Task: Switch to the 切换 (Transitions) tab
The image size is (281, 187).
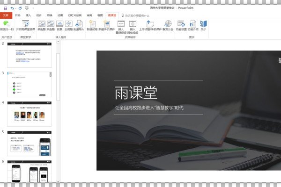Action: click(50, 15)
